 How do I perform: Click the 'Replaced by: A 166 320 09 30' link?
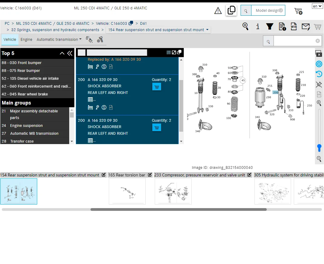(x=114, y=60)
